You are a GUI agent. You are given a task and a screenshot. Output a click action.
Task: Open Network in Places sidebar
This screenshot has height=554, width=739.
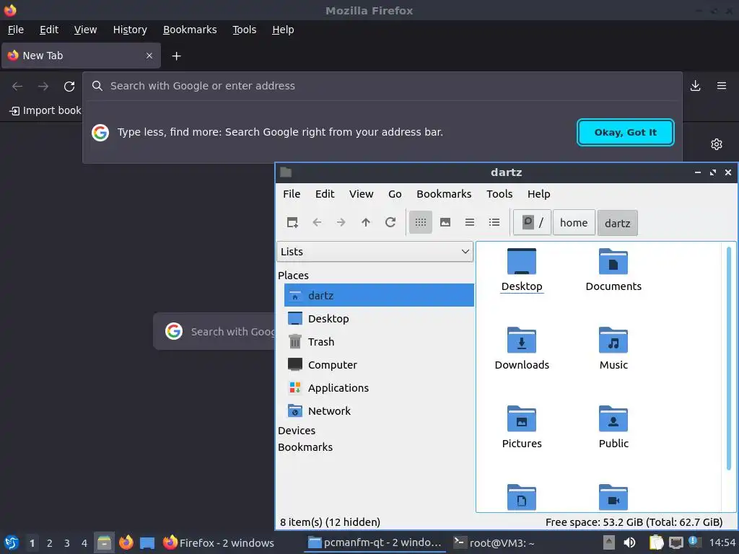379,410
